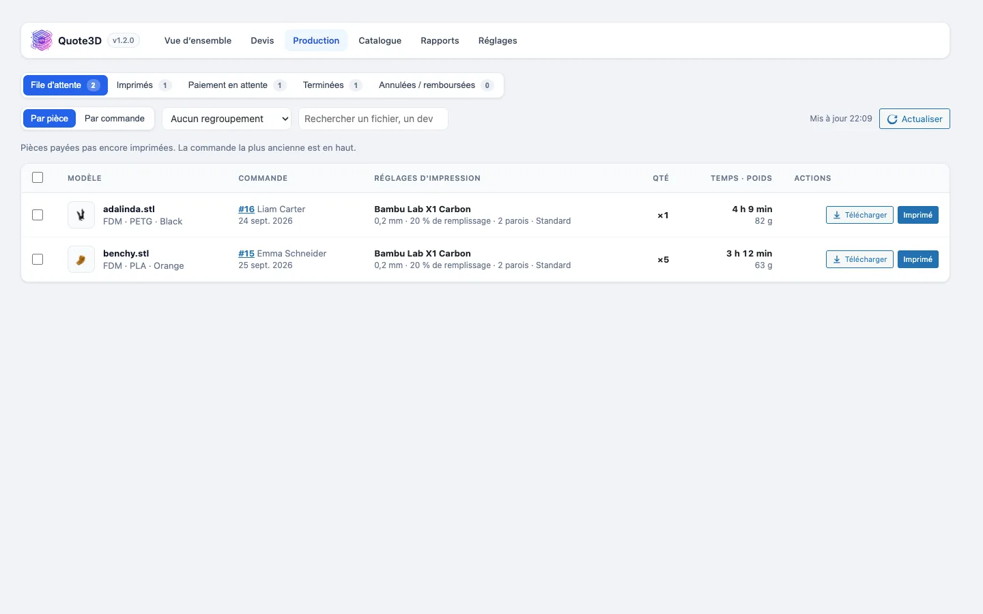
Task: Click the benchy.stl file name
Action: tap(126, 254)
